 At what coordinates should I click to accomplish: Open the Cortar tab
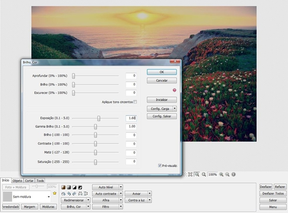click(x=29, y=181)
